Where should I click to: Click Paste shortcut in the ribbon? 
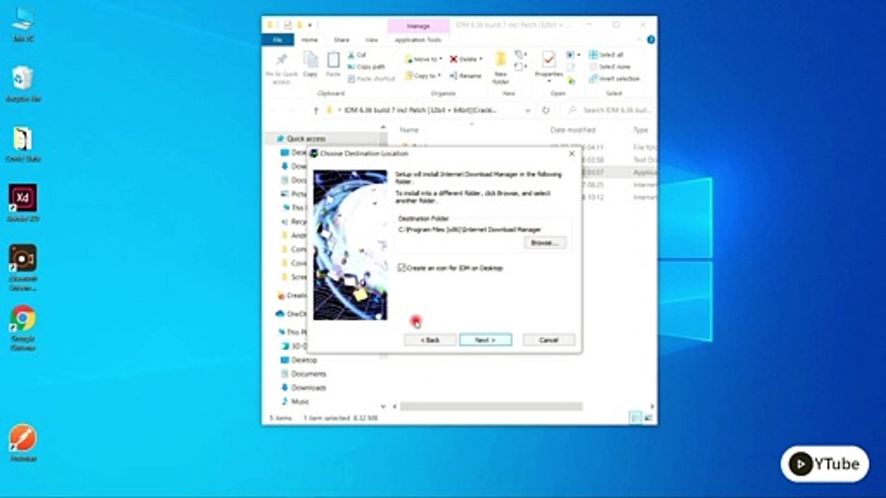tap(371, 79)
